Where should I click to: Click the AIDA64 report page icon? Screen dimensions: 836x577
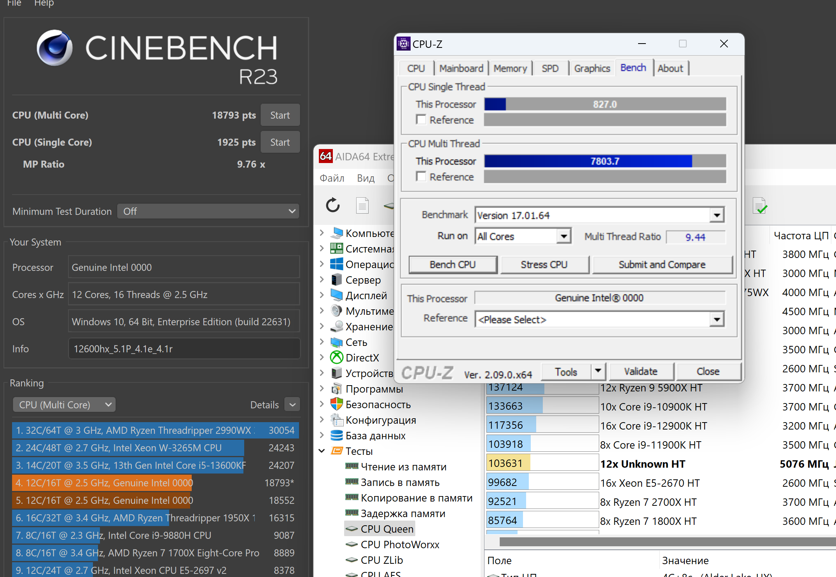[362, 205]
